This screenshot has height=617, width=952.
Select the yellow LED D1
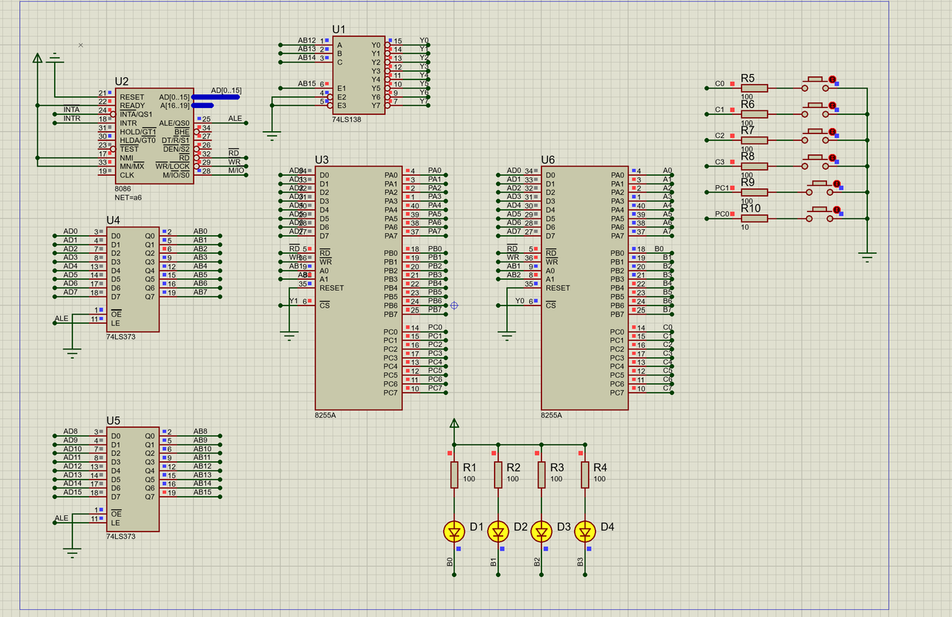tap(454, 531)
